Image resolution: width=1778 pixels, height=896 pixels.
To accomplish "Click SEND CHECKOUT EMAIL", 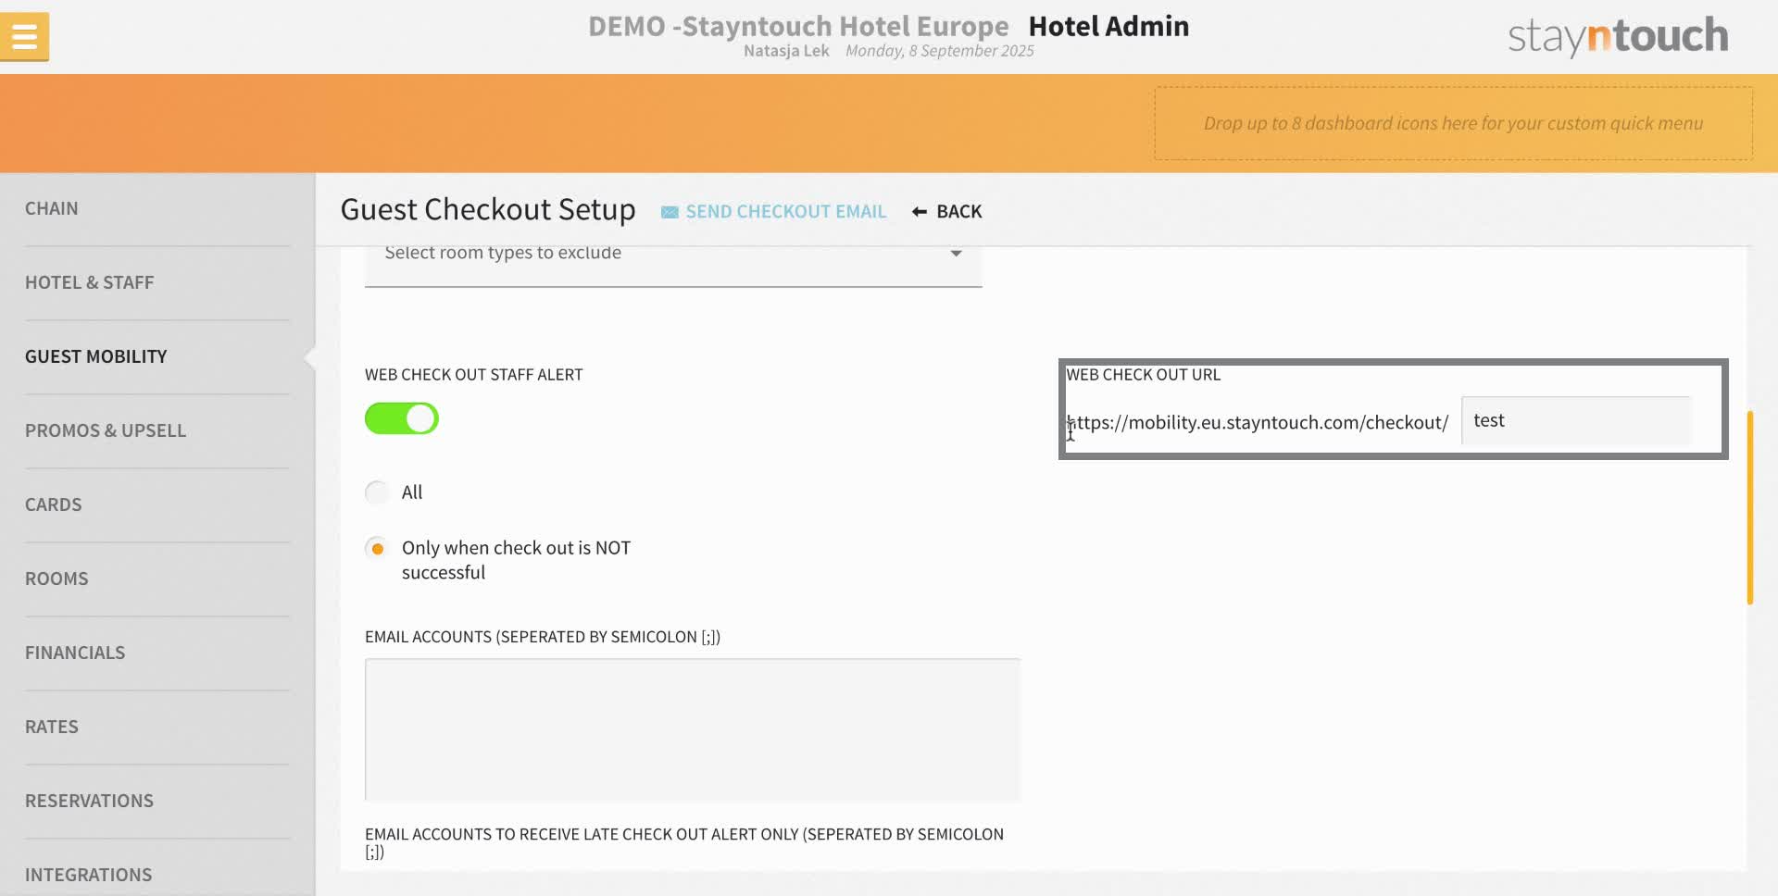I will [x=786, y=211].
